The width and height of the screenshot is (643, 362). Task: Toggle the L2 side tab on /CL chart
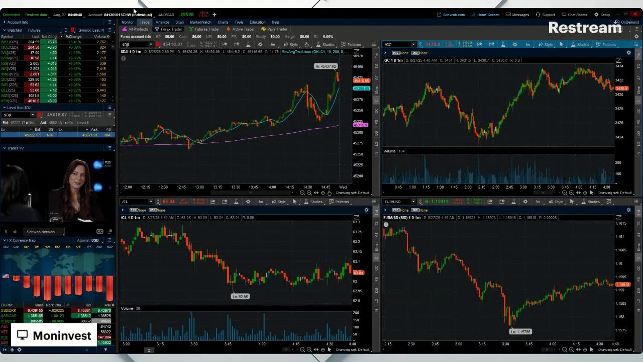pyautogui.click(x=376, y=301)
